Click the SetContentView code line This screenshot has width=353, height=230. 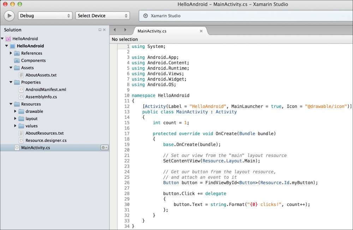click(211, 161)
